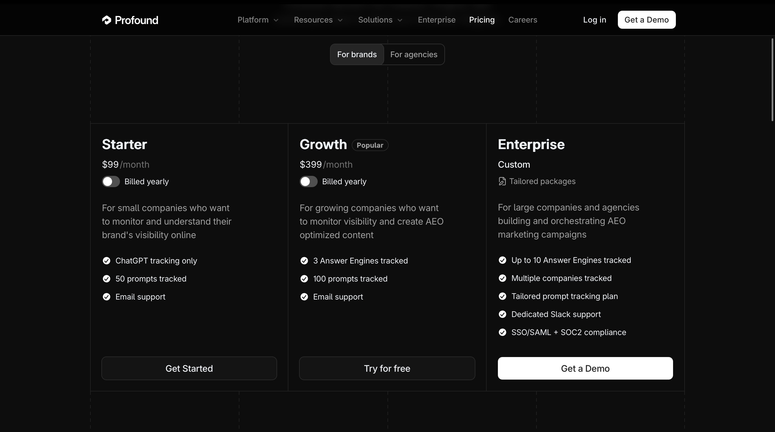Click the Popular badge next to Growth
Screen dimensions: 775x432
coord(370,145)
